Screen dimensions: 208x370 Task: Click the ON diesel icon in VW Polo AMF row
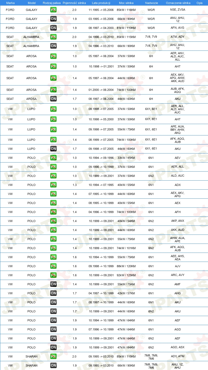(x=53, y=284)
